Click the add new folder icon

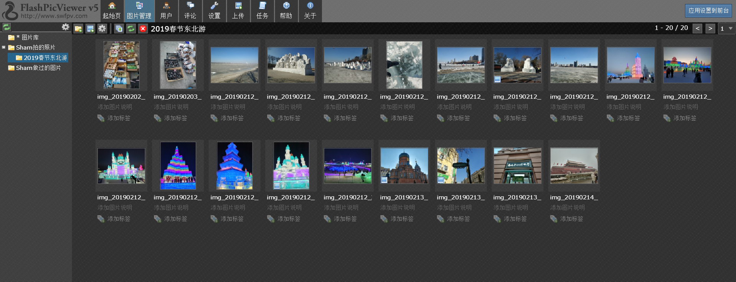78,29
